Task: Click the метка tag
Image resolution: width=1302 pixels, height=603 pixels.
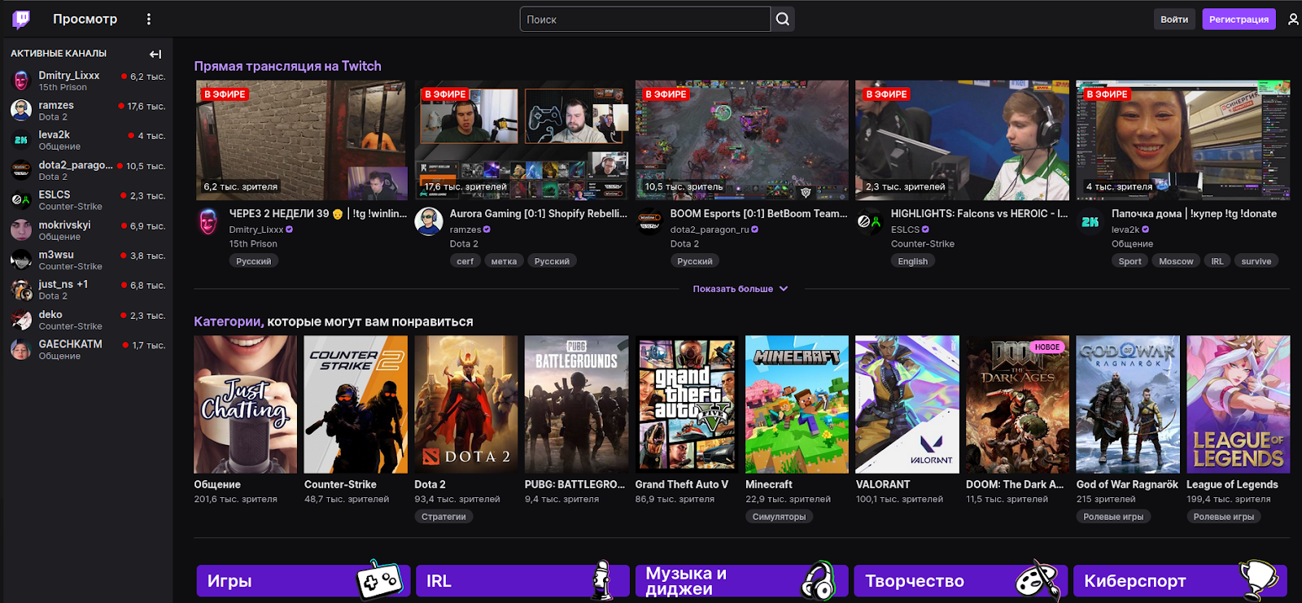Action: tap(504, 261)
